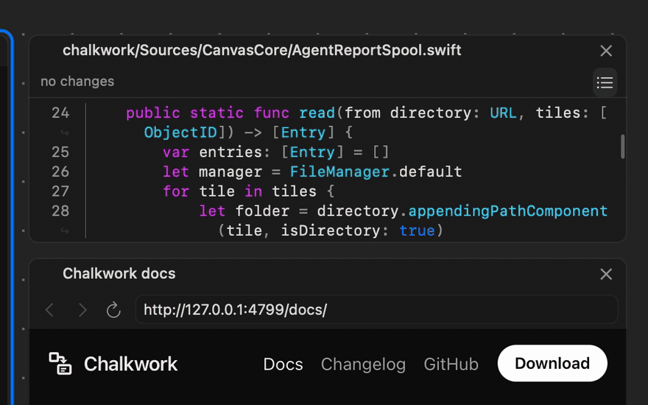Click line number 27 in gutter

[x=60, y=191]
